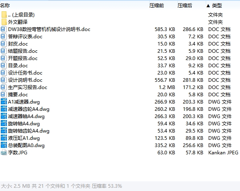Select the 旋转轴齿轮A4.dwg file name

point(29,131)
